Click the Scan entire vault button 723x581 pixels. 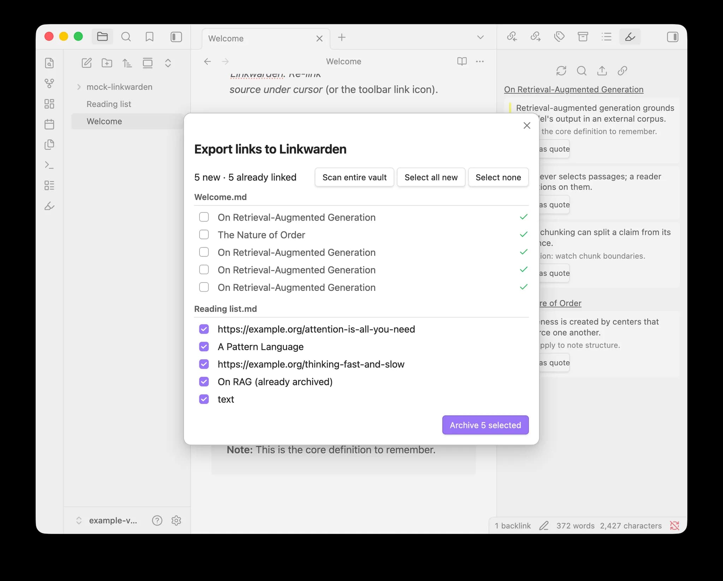354,177
